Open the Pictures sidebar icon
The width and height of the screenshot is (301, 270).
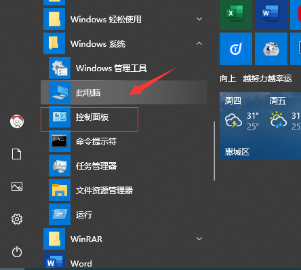(x=17, y=187)
